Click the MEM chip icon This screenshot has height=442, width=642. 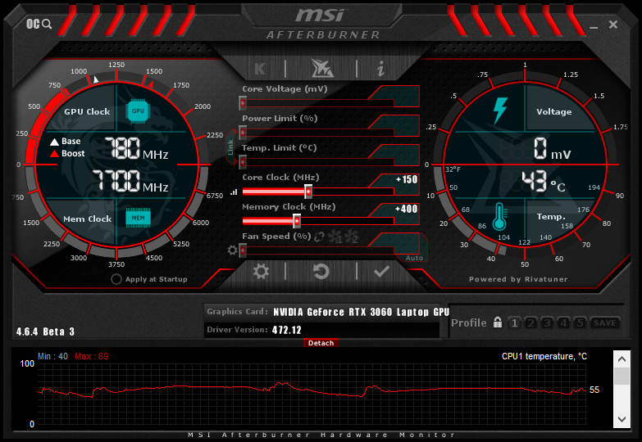point(138,218)
